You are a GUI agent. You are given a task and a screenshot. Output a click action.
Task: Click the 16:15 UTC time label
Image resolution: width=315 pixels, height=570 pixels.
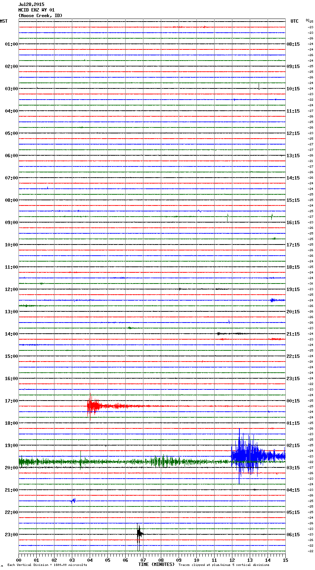click(x=293, y=222)
